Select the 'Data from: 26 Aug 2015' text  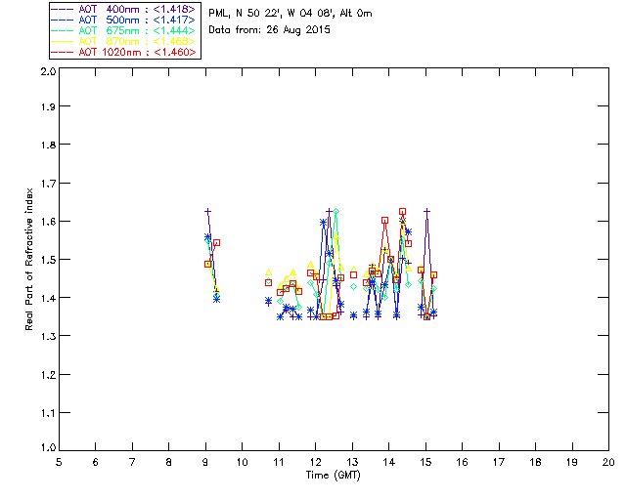(270, 30)
